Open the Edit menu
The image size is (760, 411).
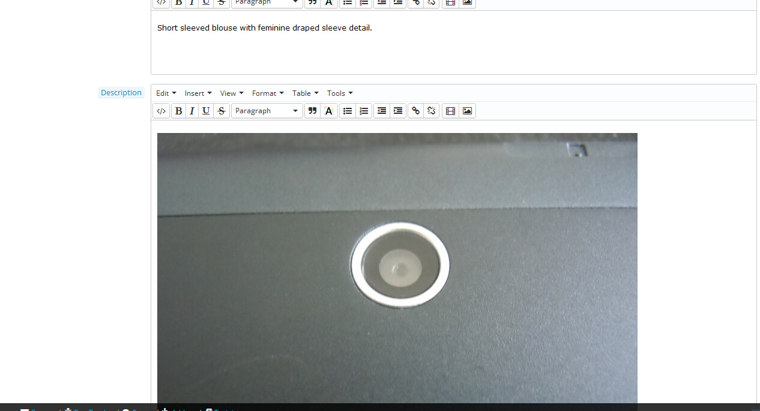point(166,93)
